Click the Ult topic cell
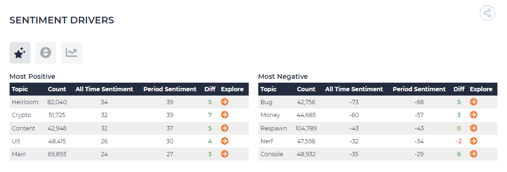The image size is (507, 172). [16, 141]
